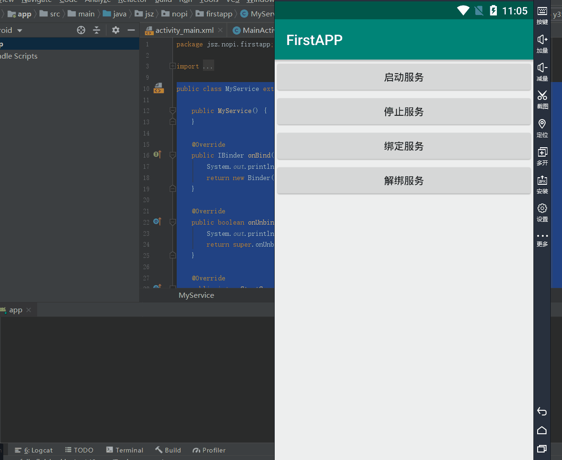Viewport: 562px width, 460px height.
Task: Click the install APK icon
Action: pos(542,181)
